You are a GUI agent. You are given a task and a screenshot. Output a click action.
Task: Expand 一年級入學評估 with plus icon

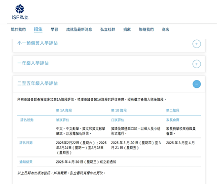(x=197, y=64)
